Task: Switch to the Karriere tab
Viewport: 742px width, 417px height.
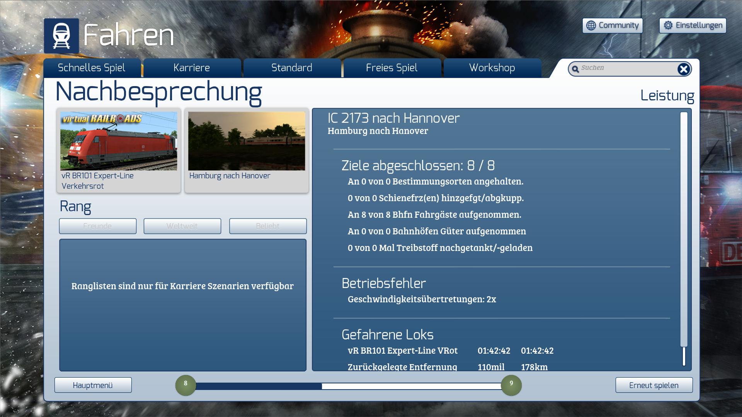Action: click(x=192, y=68)
